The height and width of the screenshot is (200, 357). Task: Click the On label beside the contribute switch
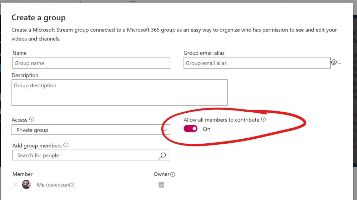[206, 129]
